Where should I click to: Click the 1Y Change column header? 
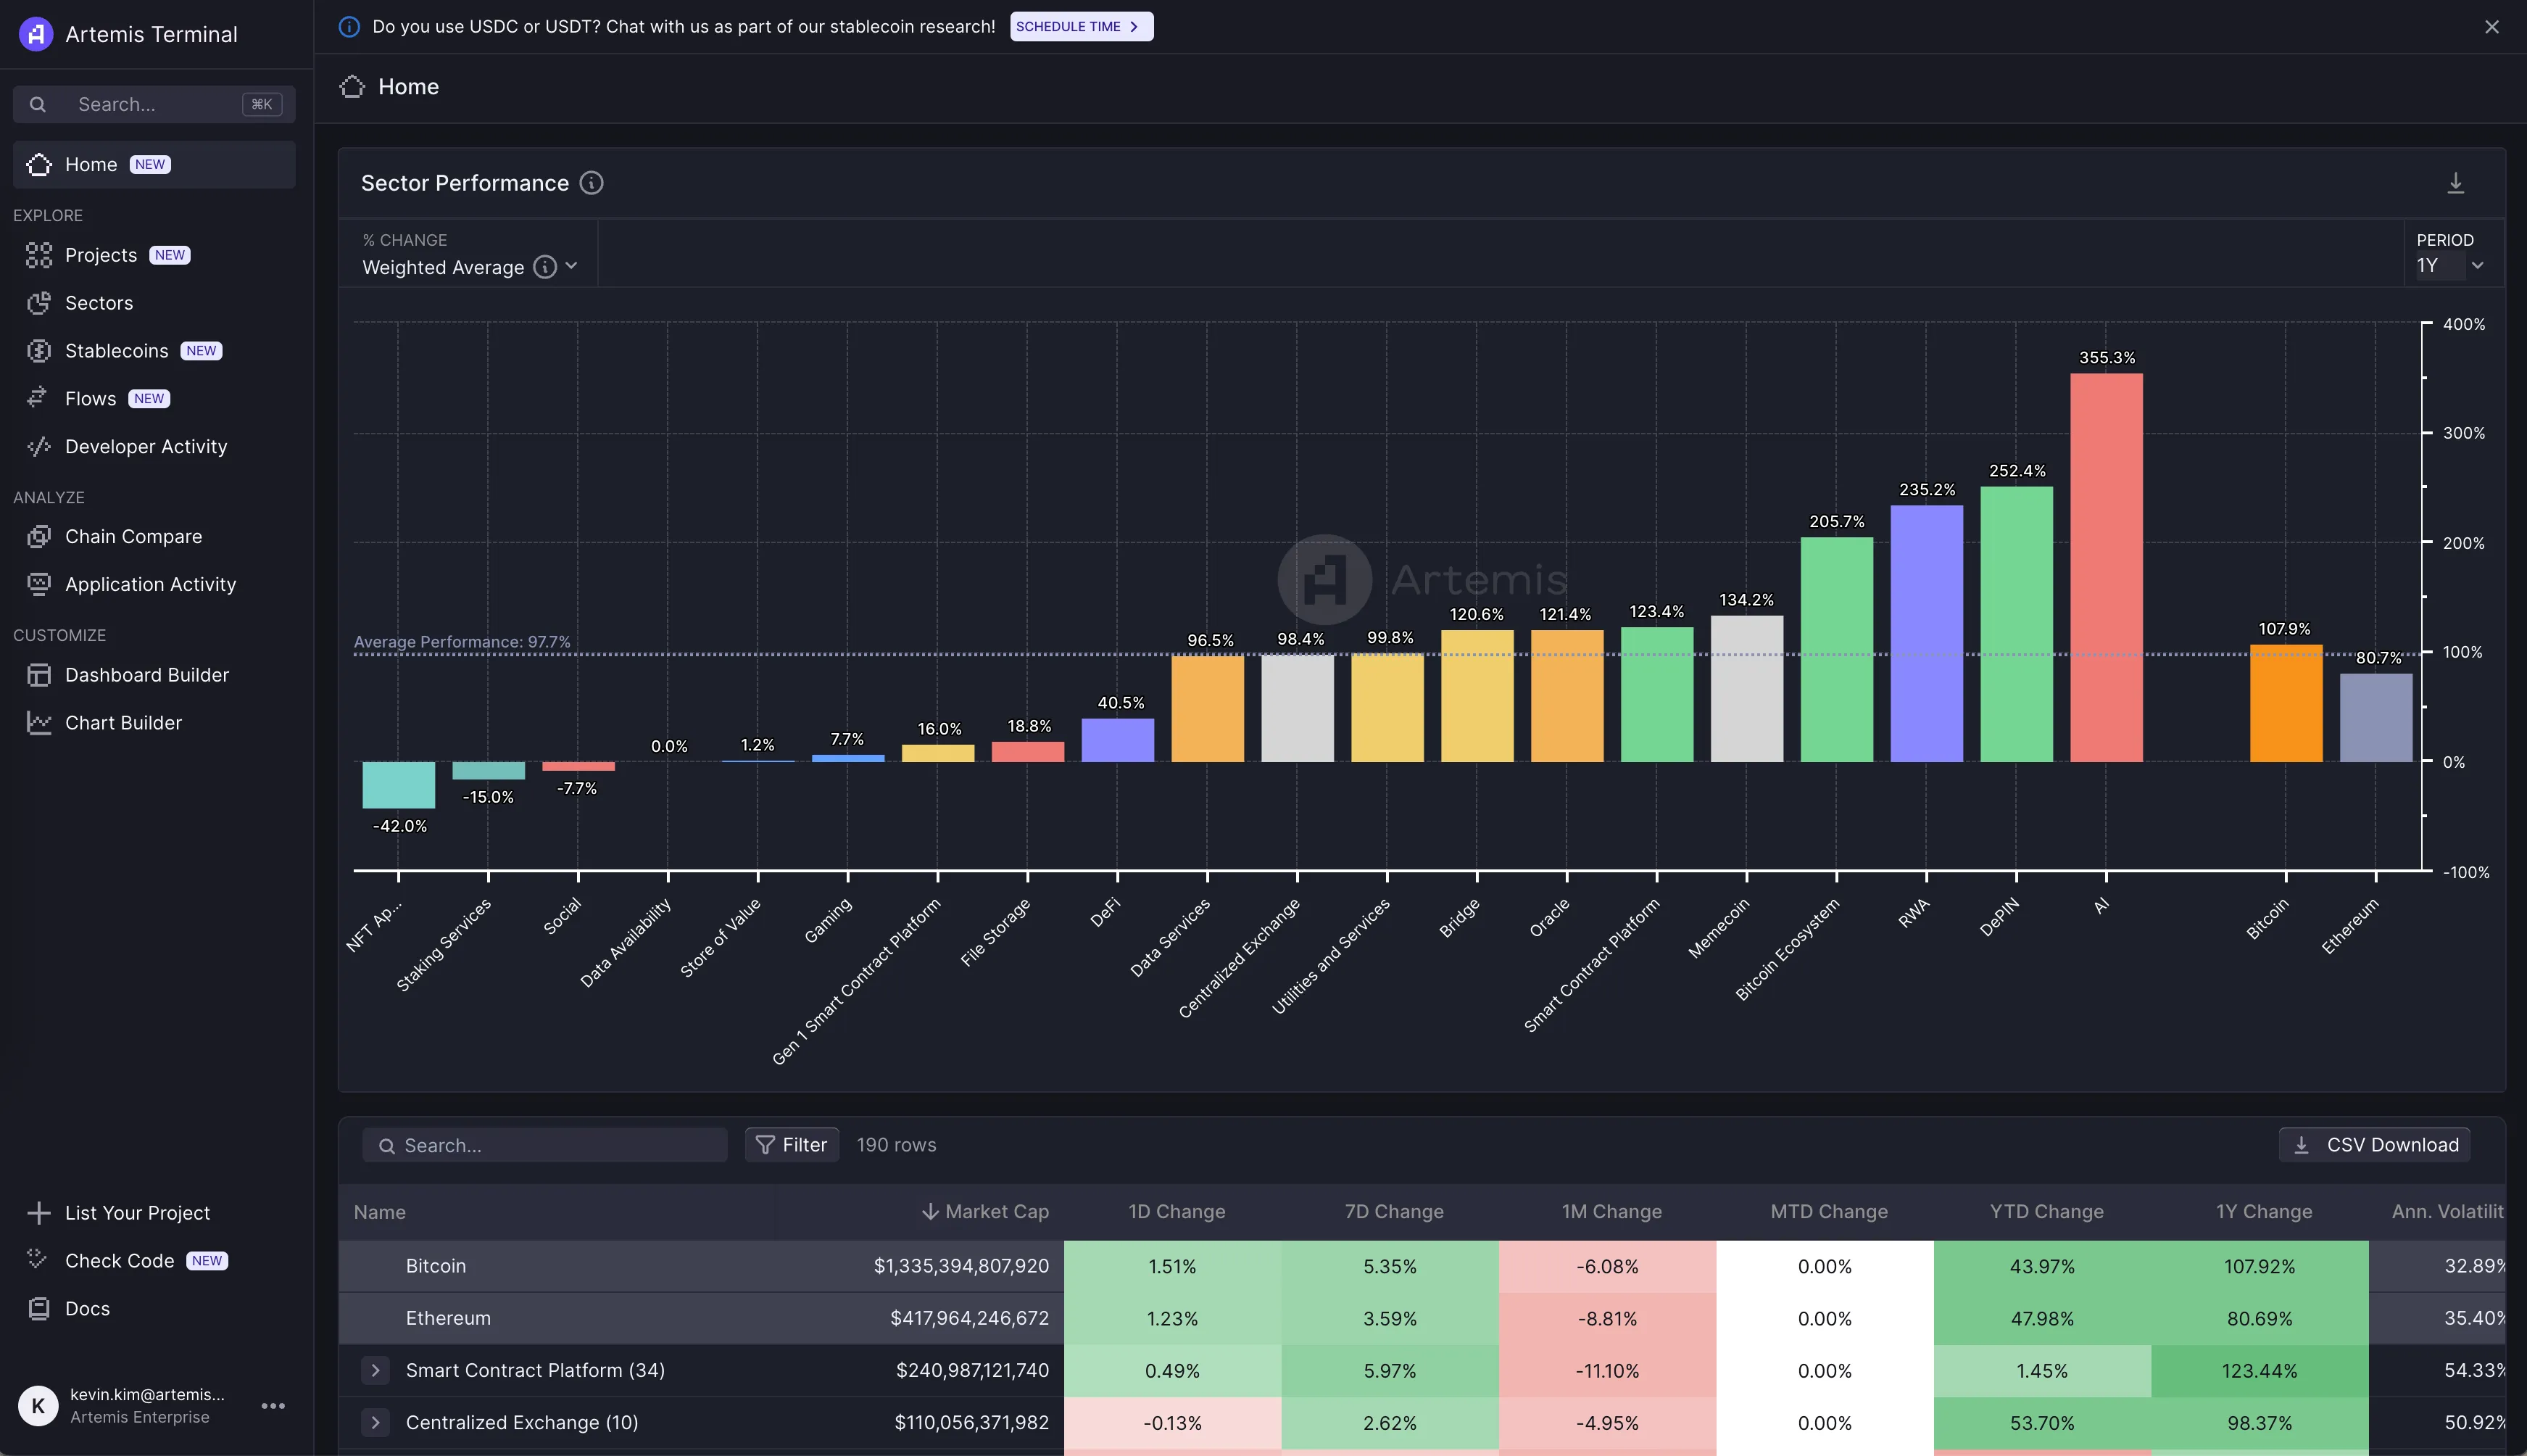[2263, 1212]
